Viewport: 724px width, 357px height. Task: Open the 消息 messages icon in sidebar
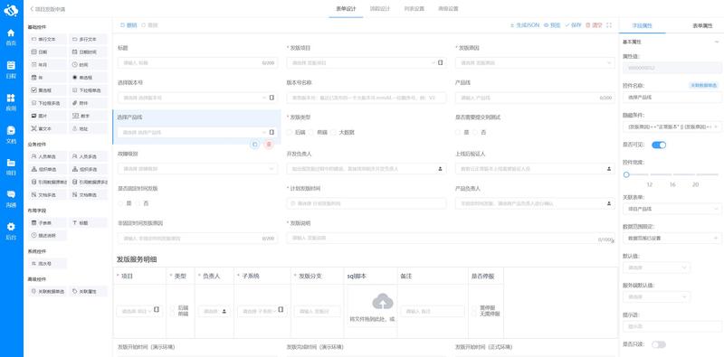coord(11,199)
